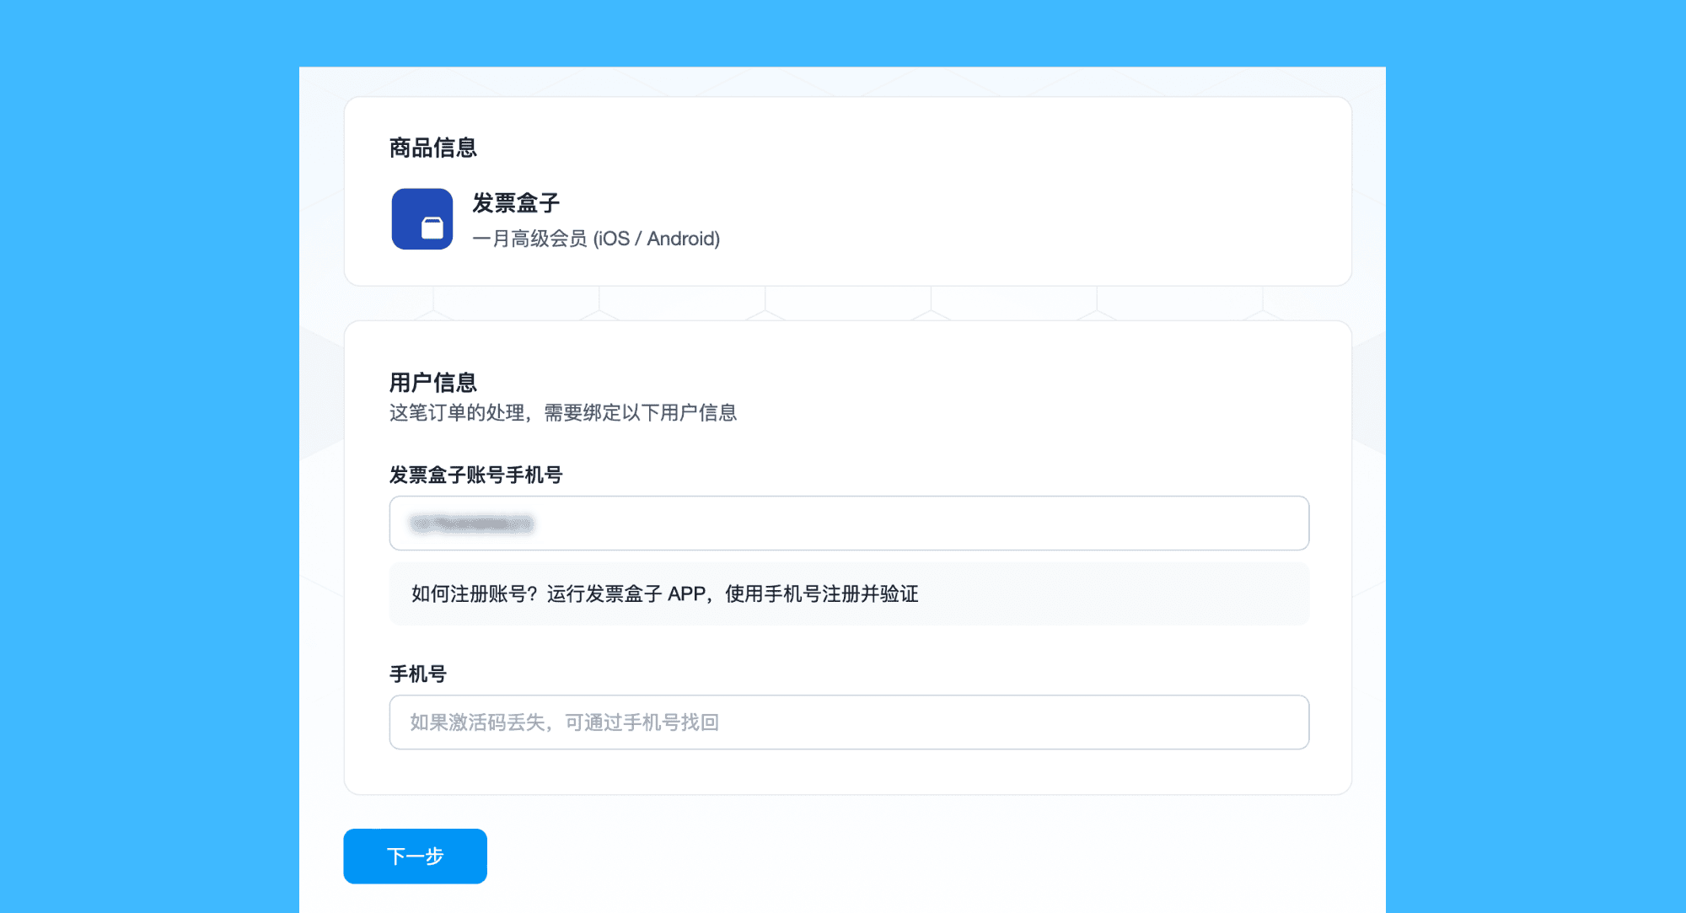Viewport: 1686px width, 913px height.
Task: Click the 一月高级会员 plan name text
Action: point(529,239)
